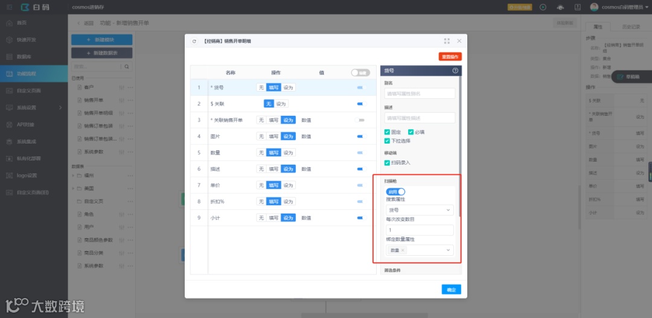
Task: Click the 白码 logo
Action: click(35, 7)
